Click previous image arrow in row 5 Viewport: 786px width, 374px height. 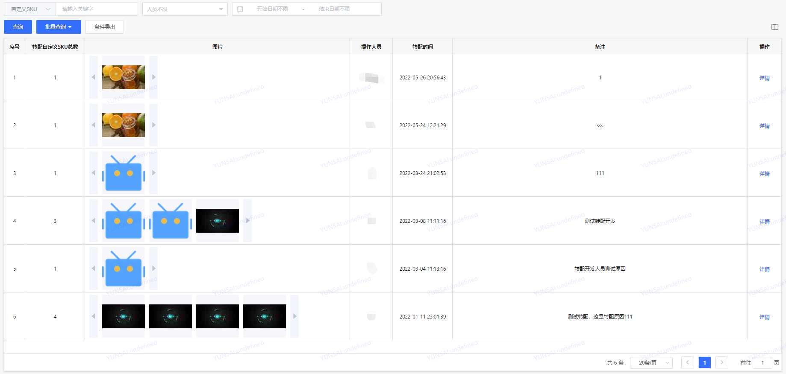94,269
